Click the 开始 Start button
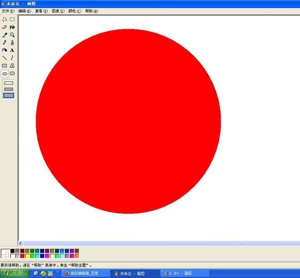The width and height of the screenshot is (300, 278). coord(14,273)
